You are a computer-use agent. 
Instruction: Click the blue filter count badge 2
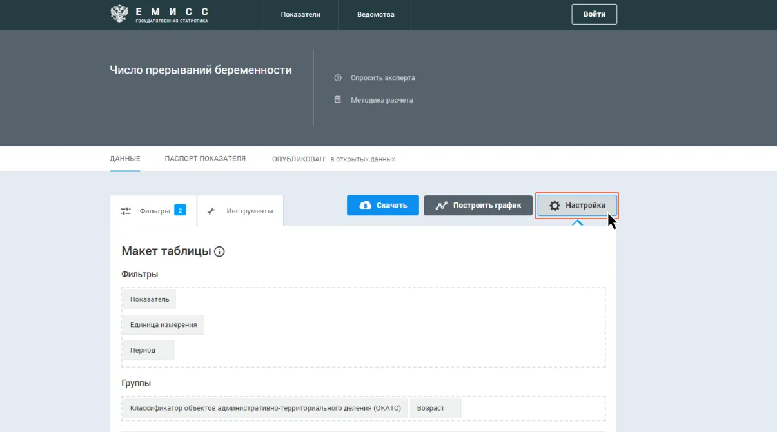180,210
